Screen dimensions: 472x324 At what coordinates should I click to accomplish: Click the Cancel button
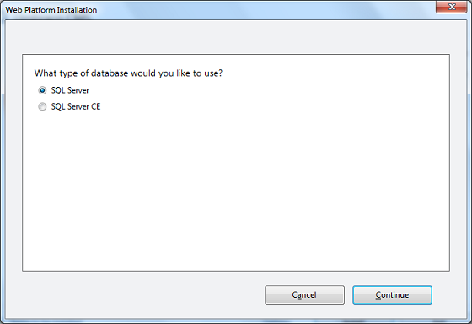[304, 294]
